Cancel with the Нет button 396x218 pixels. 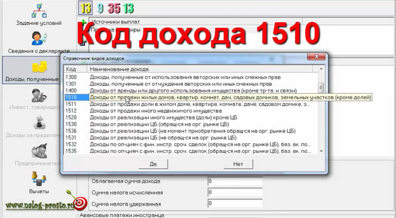[238, 164]
